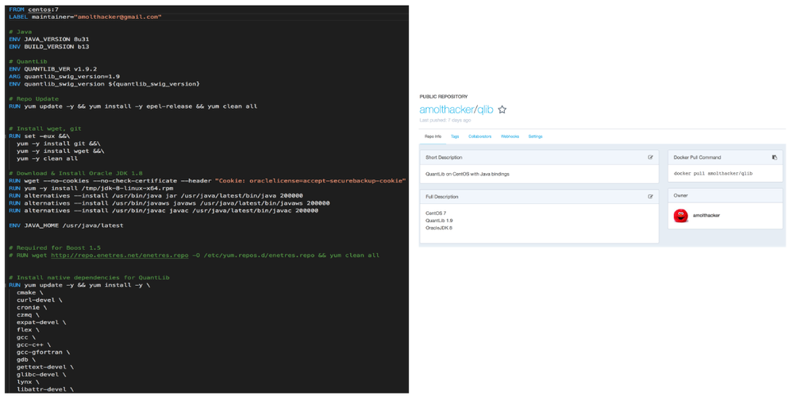Click the 'QuantLib on CentOS with Java bindings' text

(468, 174)
